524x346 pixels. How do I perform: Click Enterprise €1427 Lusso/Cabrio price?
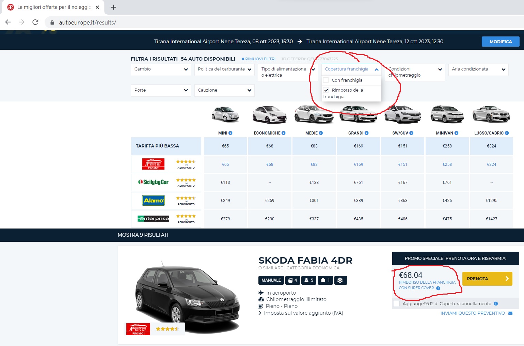[491, 219]
